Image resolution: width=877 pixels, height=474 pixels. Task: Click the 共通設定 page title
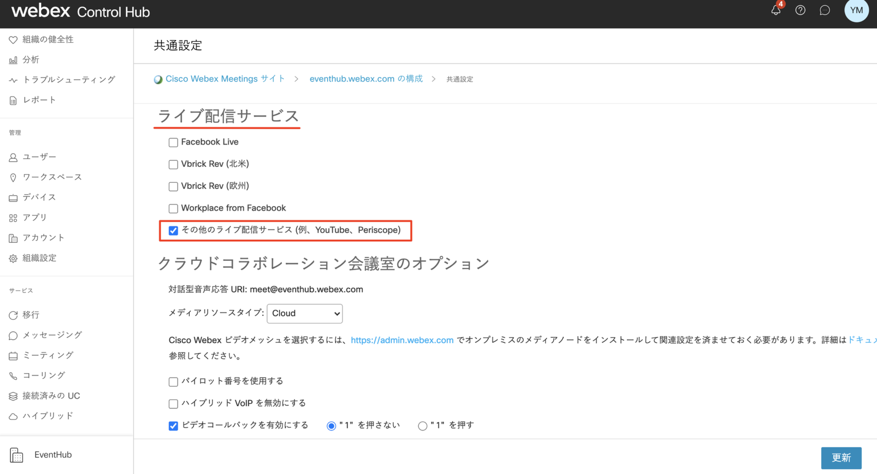(x=178, y=45)
